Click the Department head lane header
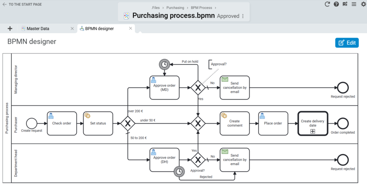The image size is (367, 186). 16,163
